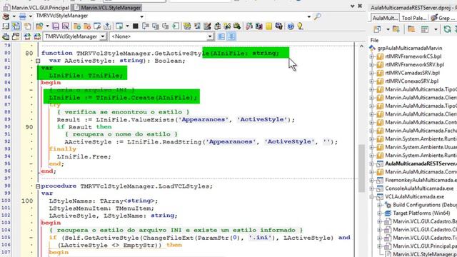The height and width of the screenshot is (257, 457).
Task: Click the 'LIniFile.Free;' code line
Action: coord(84,157)
